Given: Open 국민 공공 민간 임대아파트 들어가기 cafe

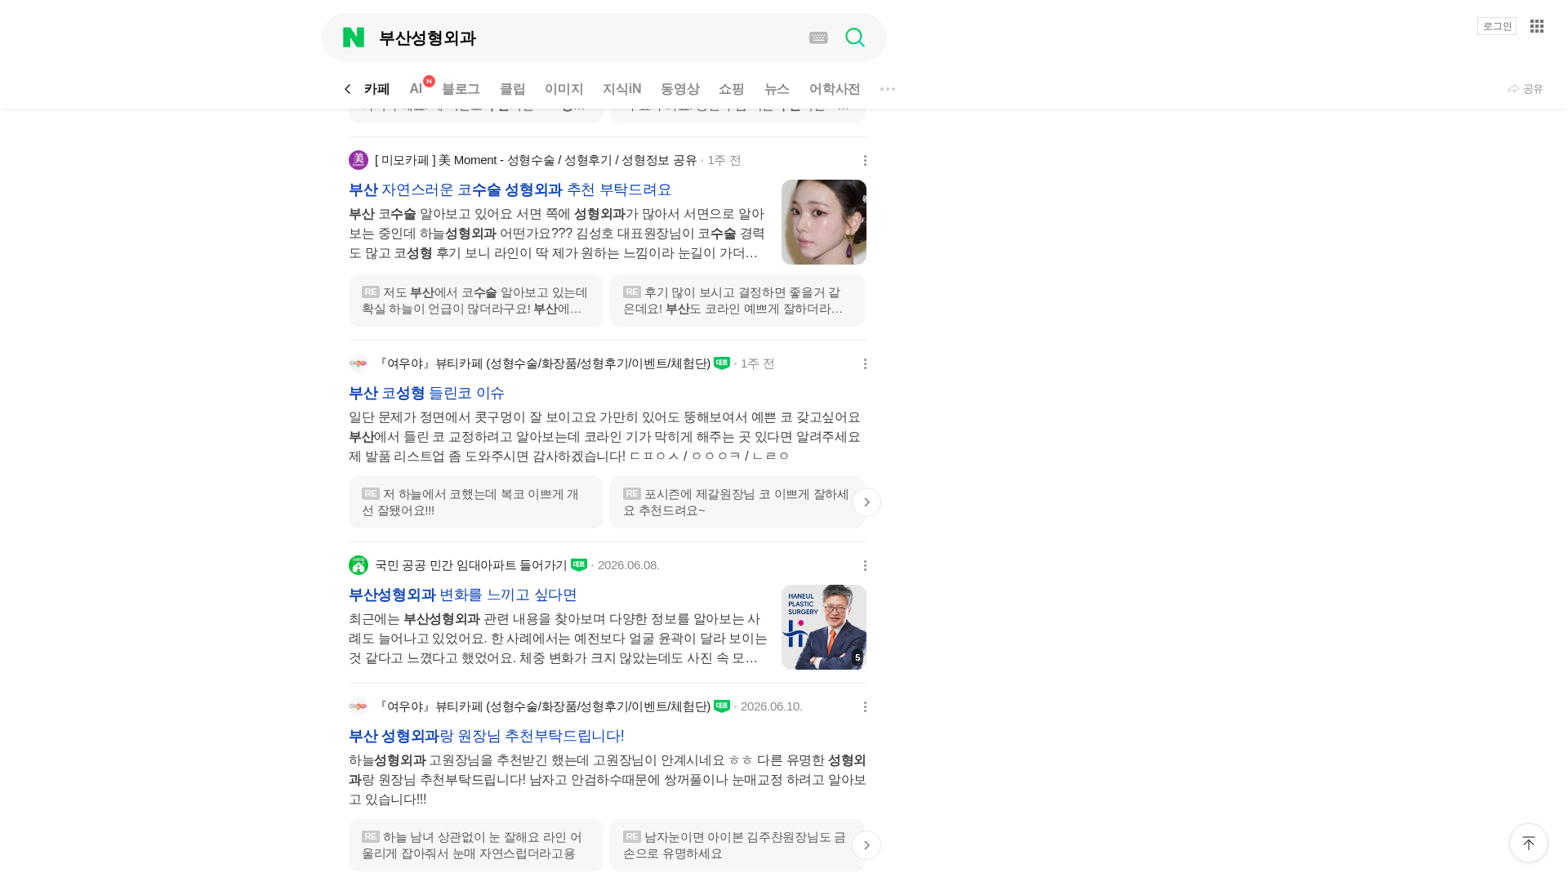Looking at the screenshot, I should [x=470, y=565].
